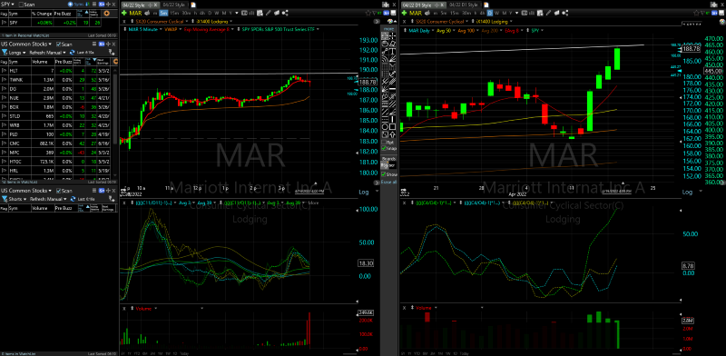Enable the Scan checkbox on the SPY watchlist
Viewport: 726px width, 356px height.
click(21, 5)
